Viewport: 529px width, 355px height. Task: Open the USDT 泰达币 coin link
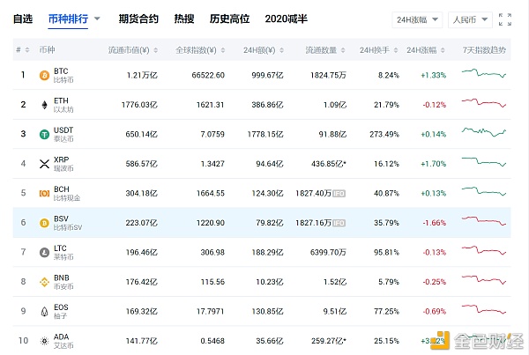63,134
